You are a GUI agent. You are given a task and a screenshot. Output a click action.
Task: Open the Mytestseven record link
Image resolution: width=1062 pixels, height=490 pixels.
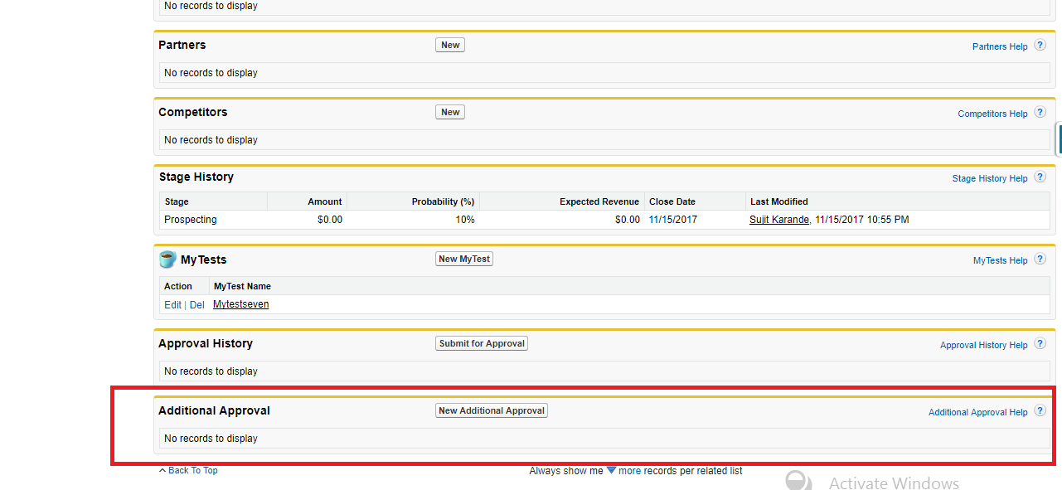240,304
